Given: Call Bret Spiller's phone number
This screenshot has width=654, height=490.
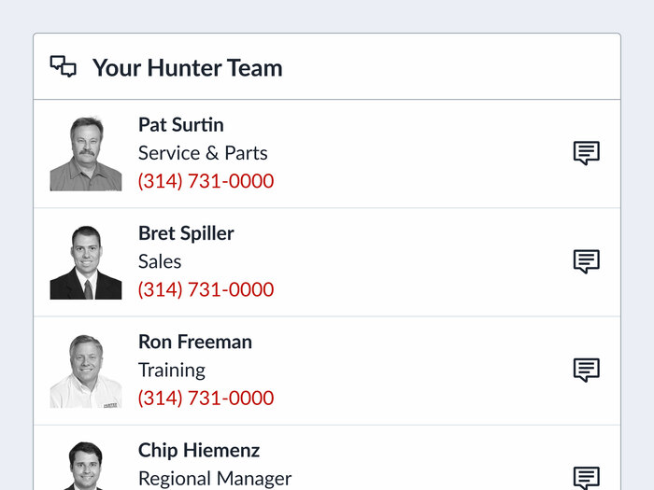Looking at the screenshot, I should click(206, 289).
